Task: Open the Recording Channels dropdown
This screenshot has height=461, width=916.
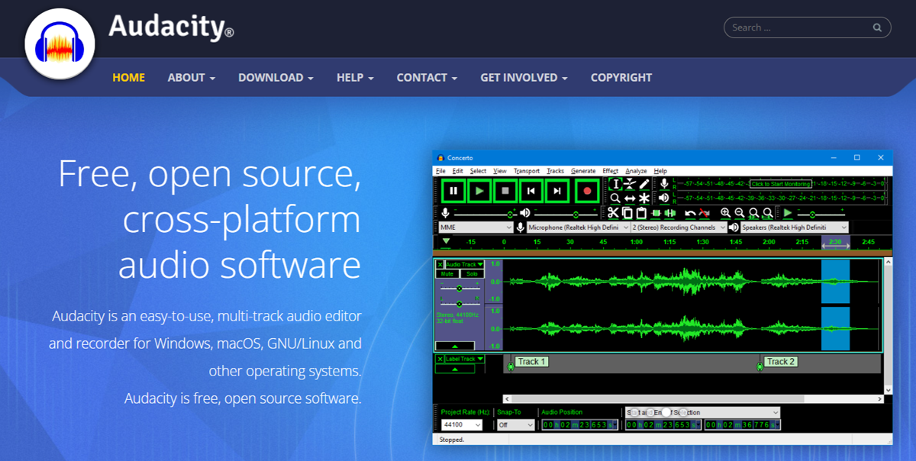Action: point(679,227)
